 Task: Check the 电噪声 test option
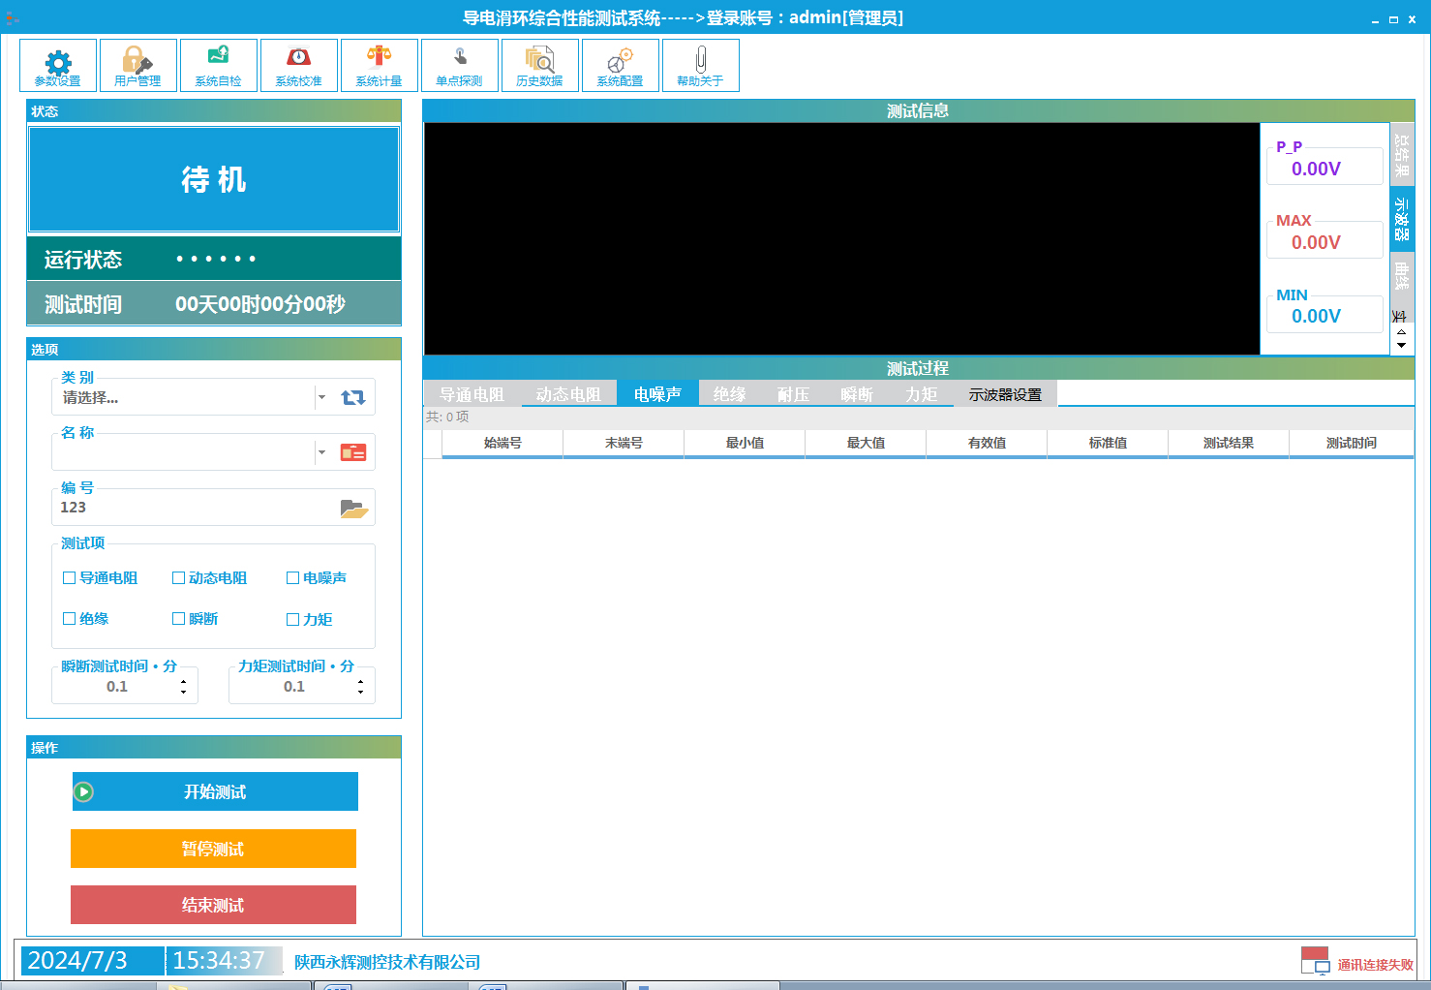coord(292,577)
